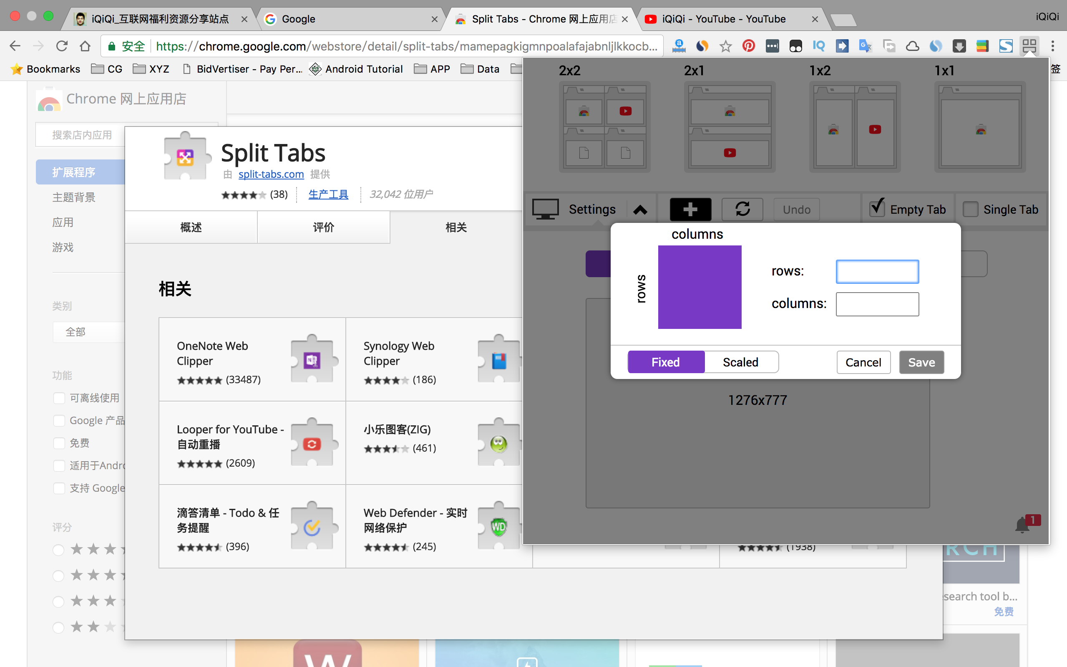Open the CG bookmarks folder
The width and height of the screenshot is (1067, 667).
(107, 69)
